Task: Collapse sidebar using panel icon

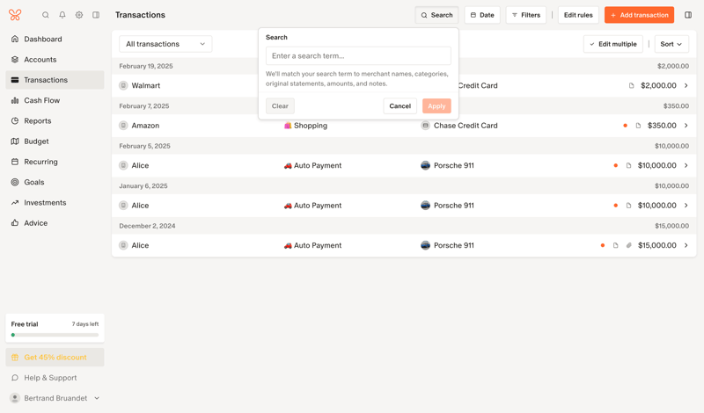Action: tap(96, 15)
